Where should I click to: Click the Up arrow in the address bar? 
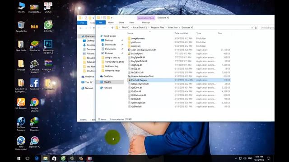click(x=112, y=27)
